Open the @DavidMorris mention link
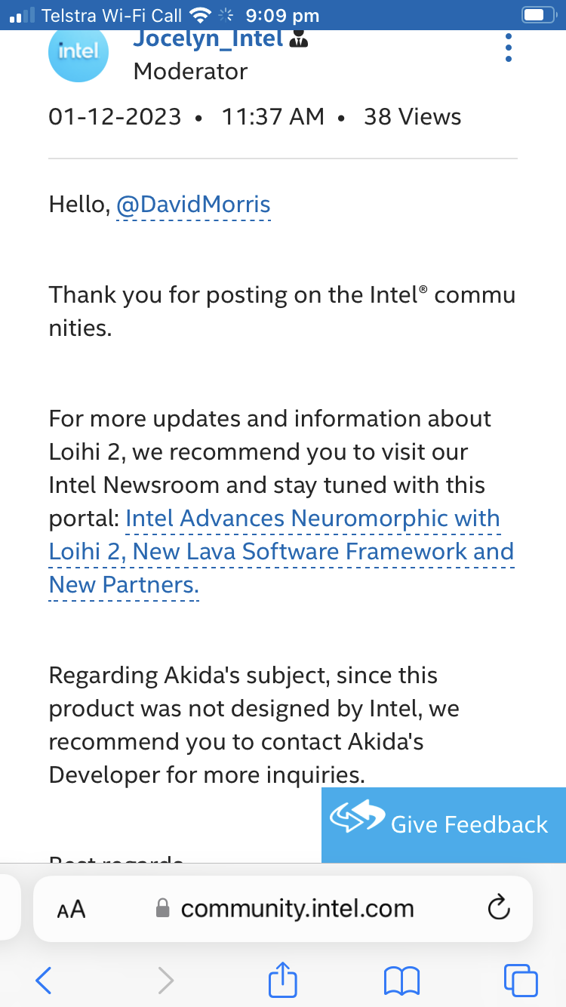 pos(193,205)
